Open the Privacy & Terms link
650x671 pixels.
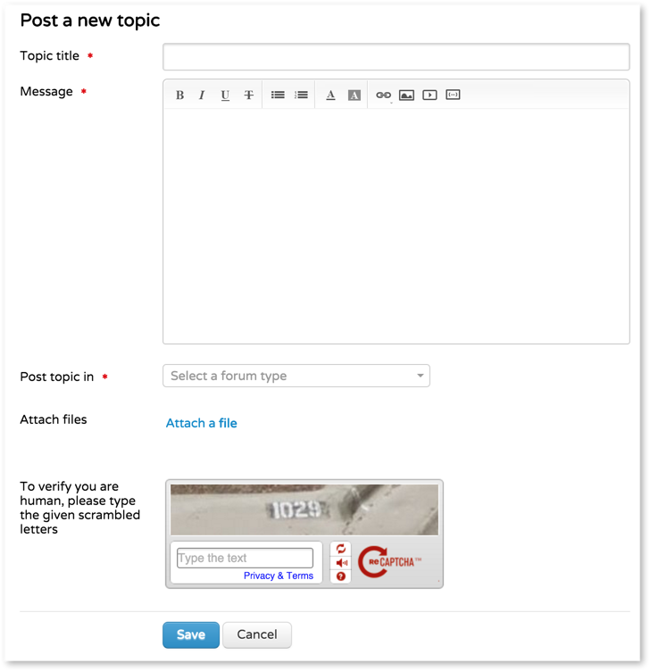[x=279, y=576]
